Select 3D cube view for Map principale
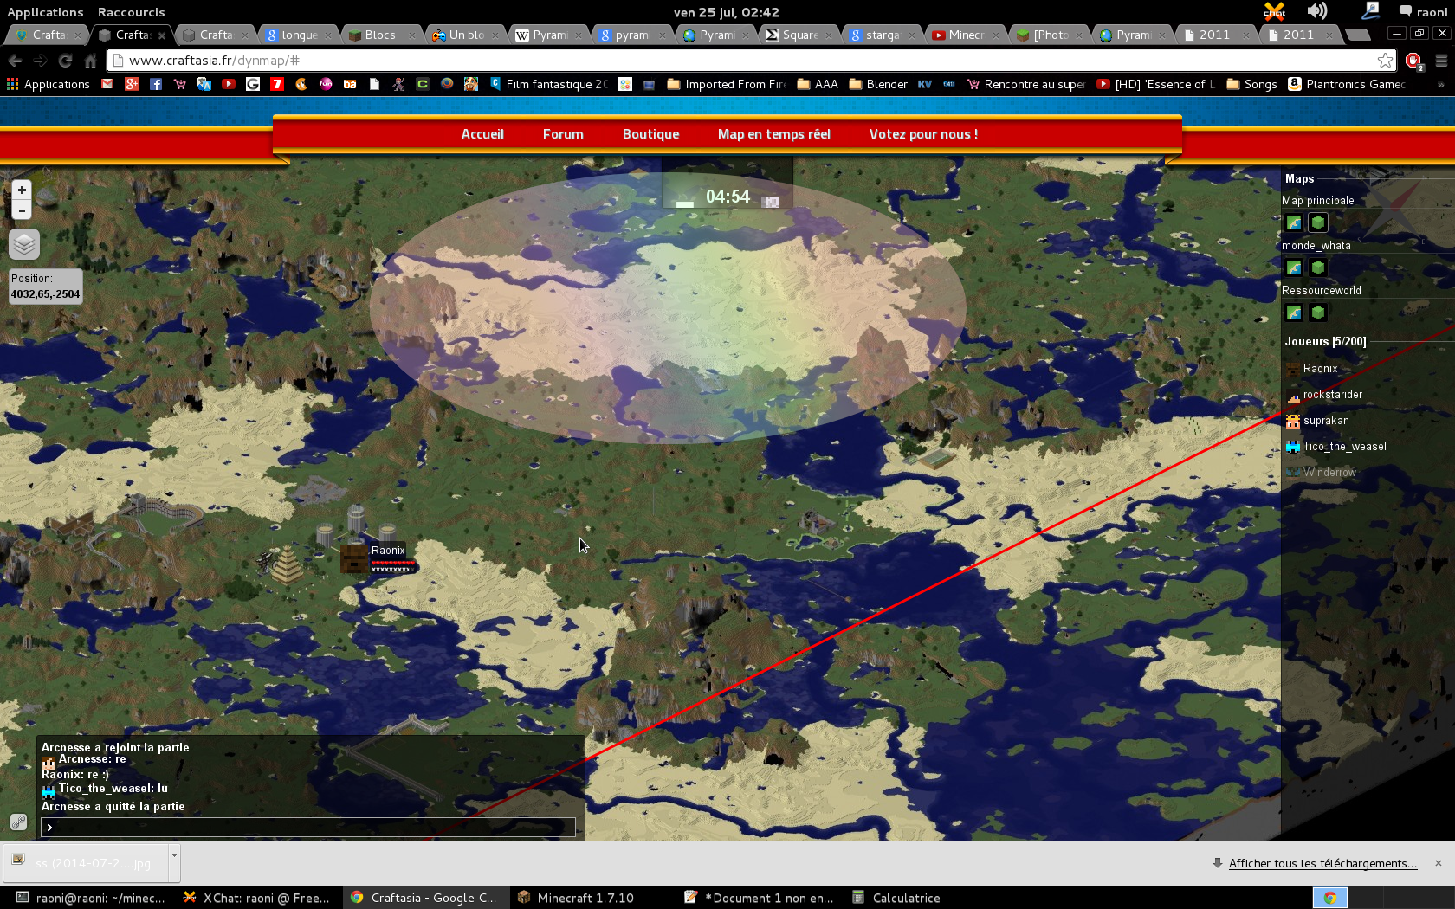The width and height of the screenshot is (1455, 909). tap(1318, 222)
